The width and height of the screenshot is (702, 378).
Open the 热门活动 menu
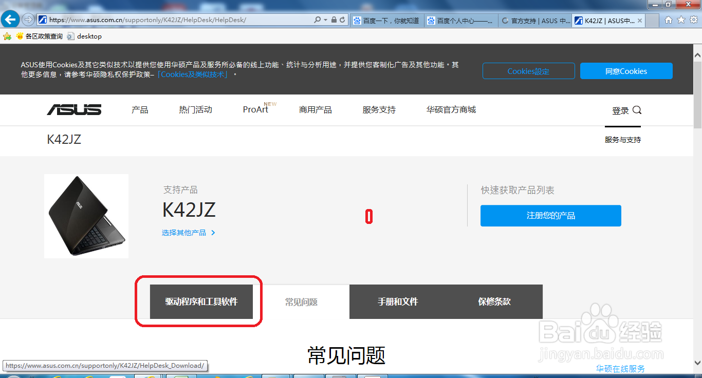[195, 110]
